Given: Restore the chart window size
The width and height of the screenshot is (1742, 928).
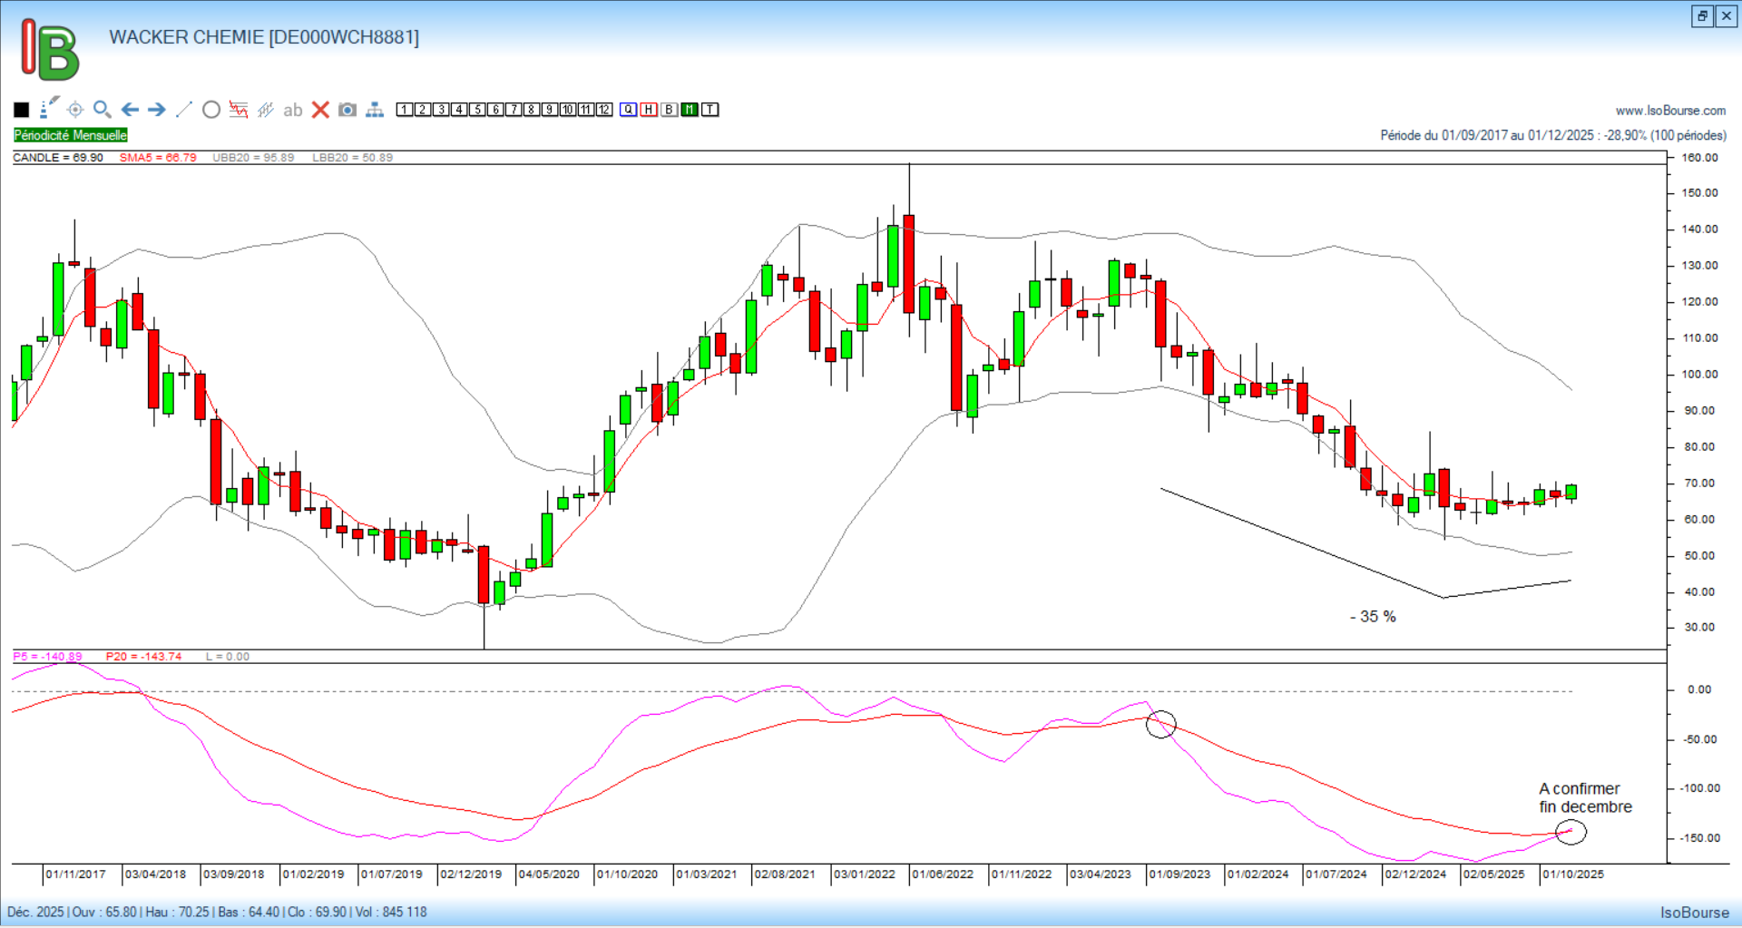Looking at the screenshot, I should pyautogui.click(x=1702, y=16).
